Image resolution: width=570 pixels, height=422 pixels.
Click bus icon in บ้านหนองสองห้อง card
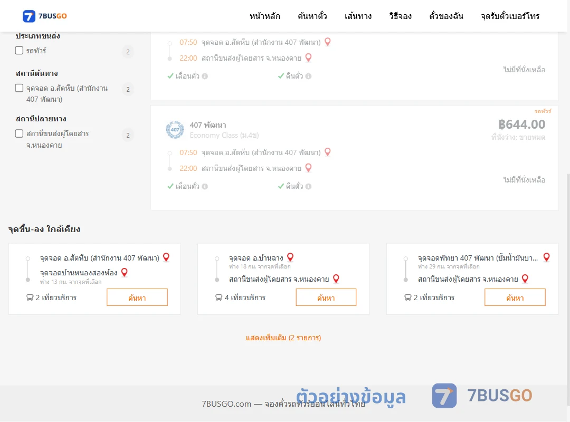(30, 298)
